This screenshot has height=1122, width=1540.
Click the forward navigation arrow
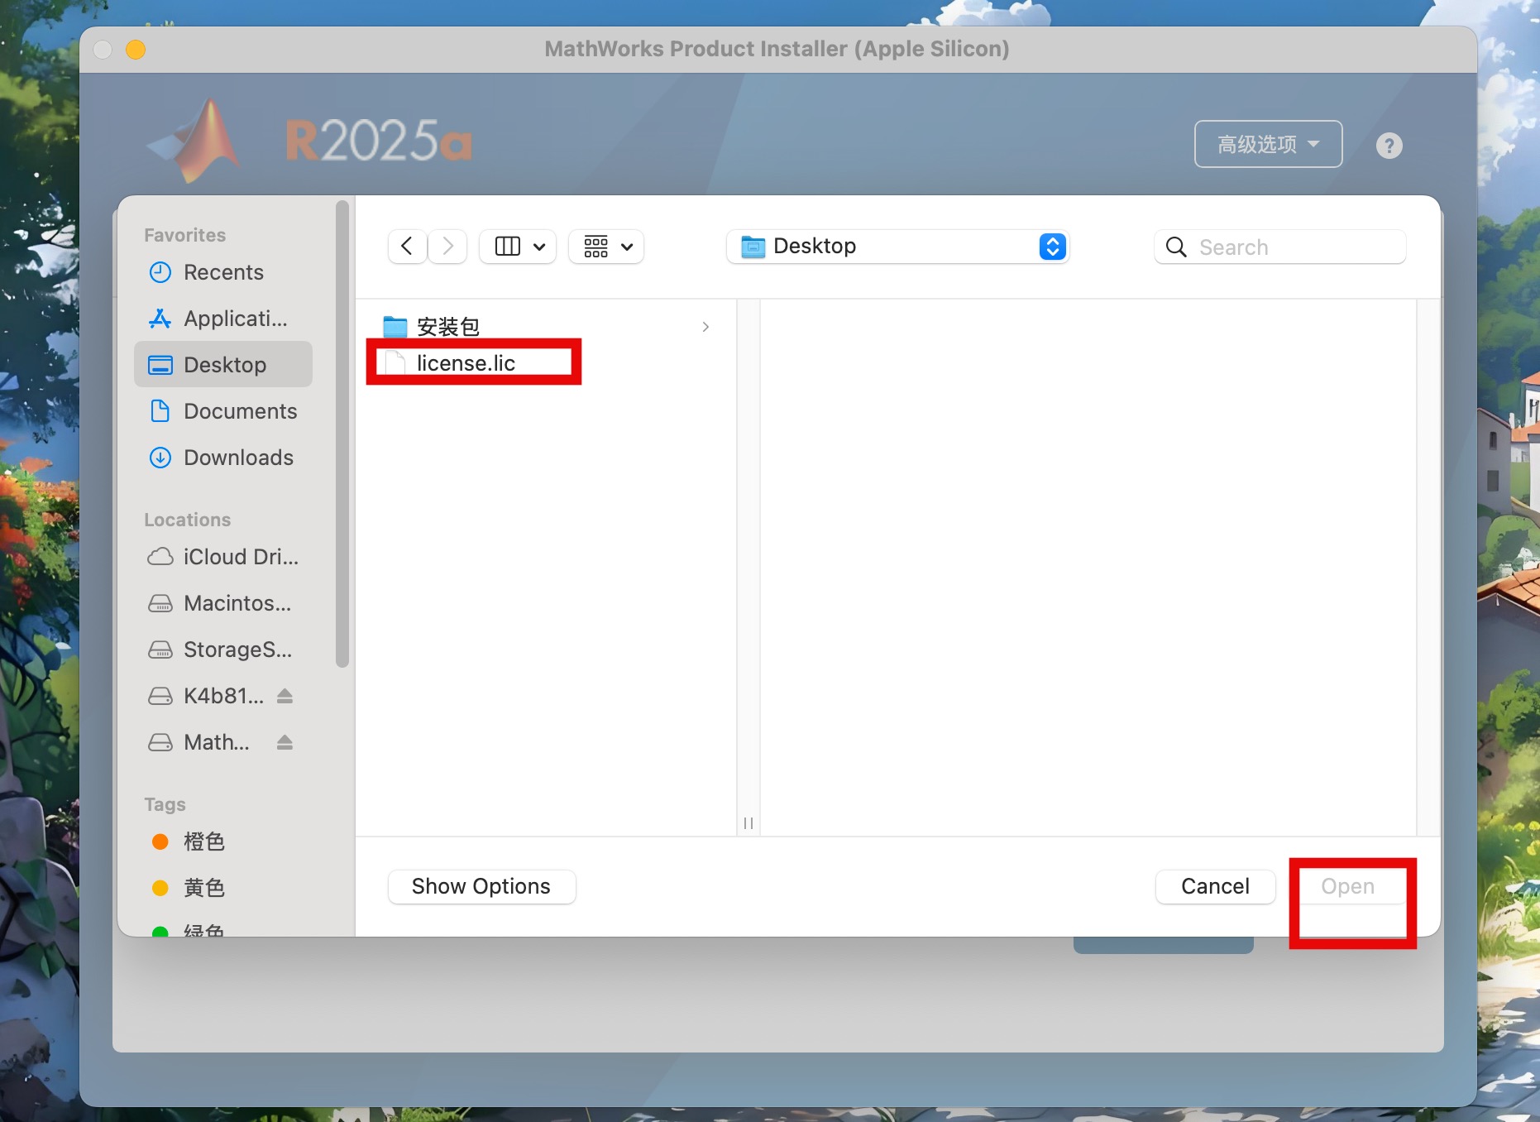point(447,247)
